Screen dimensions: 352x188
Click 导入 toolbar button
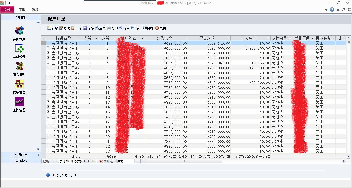124,28
